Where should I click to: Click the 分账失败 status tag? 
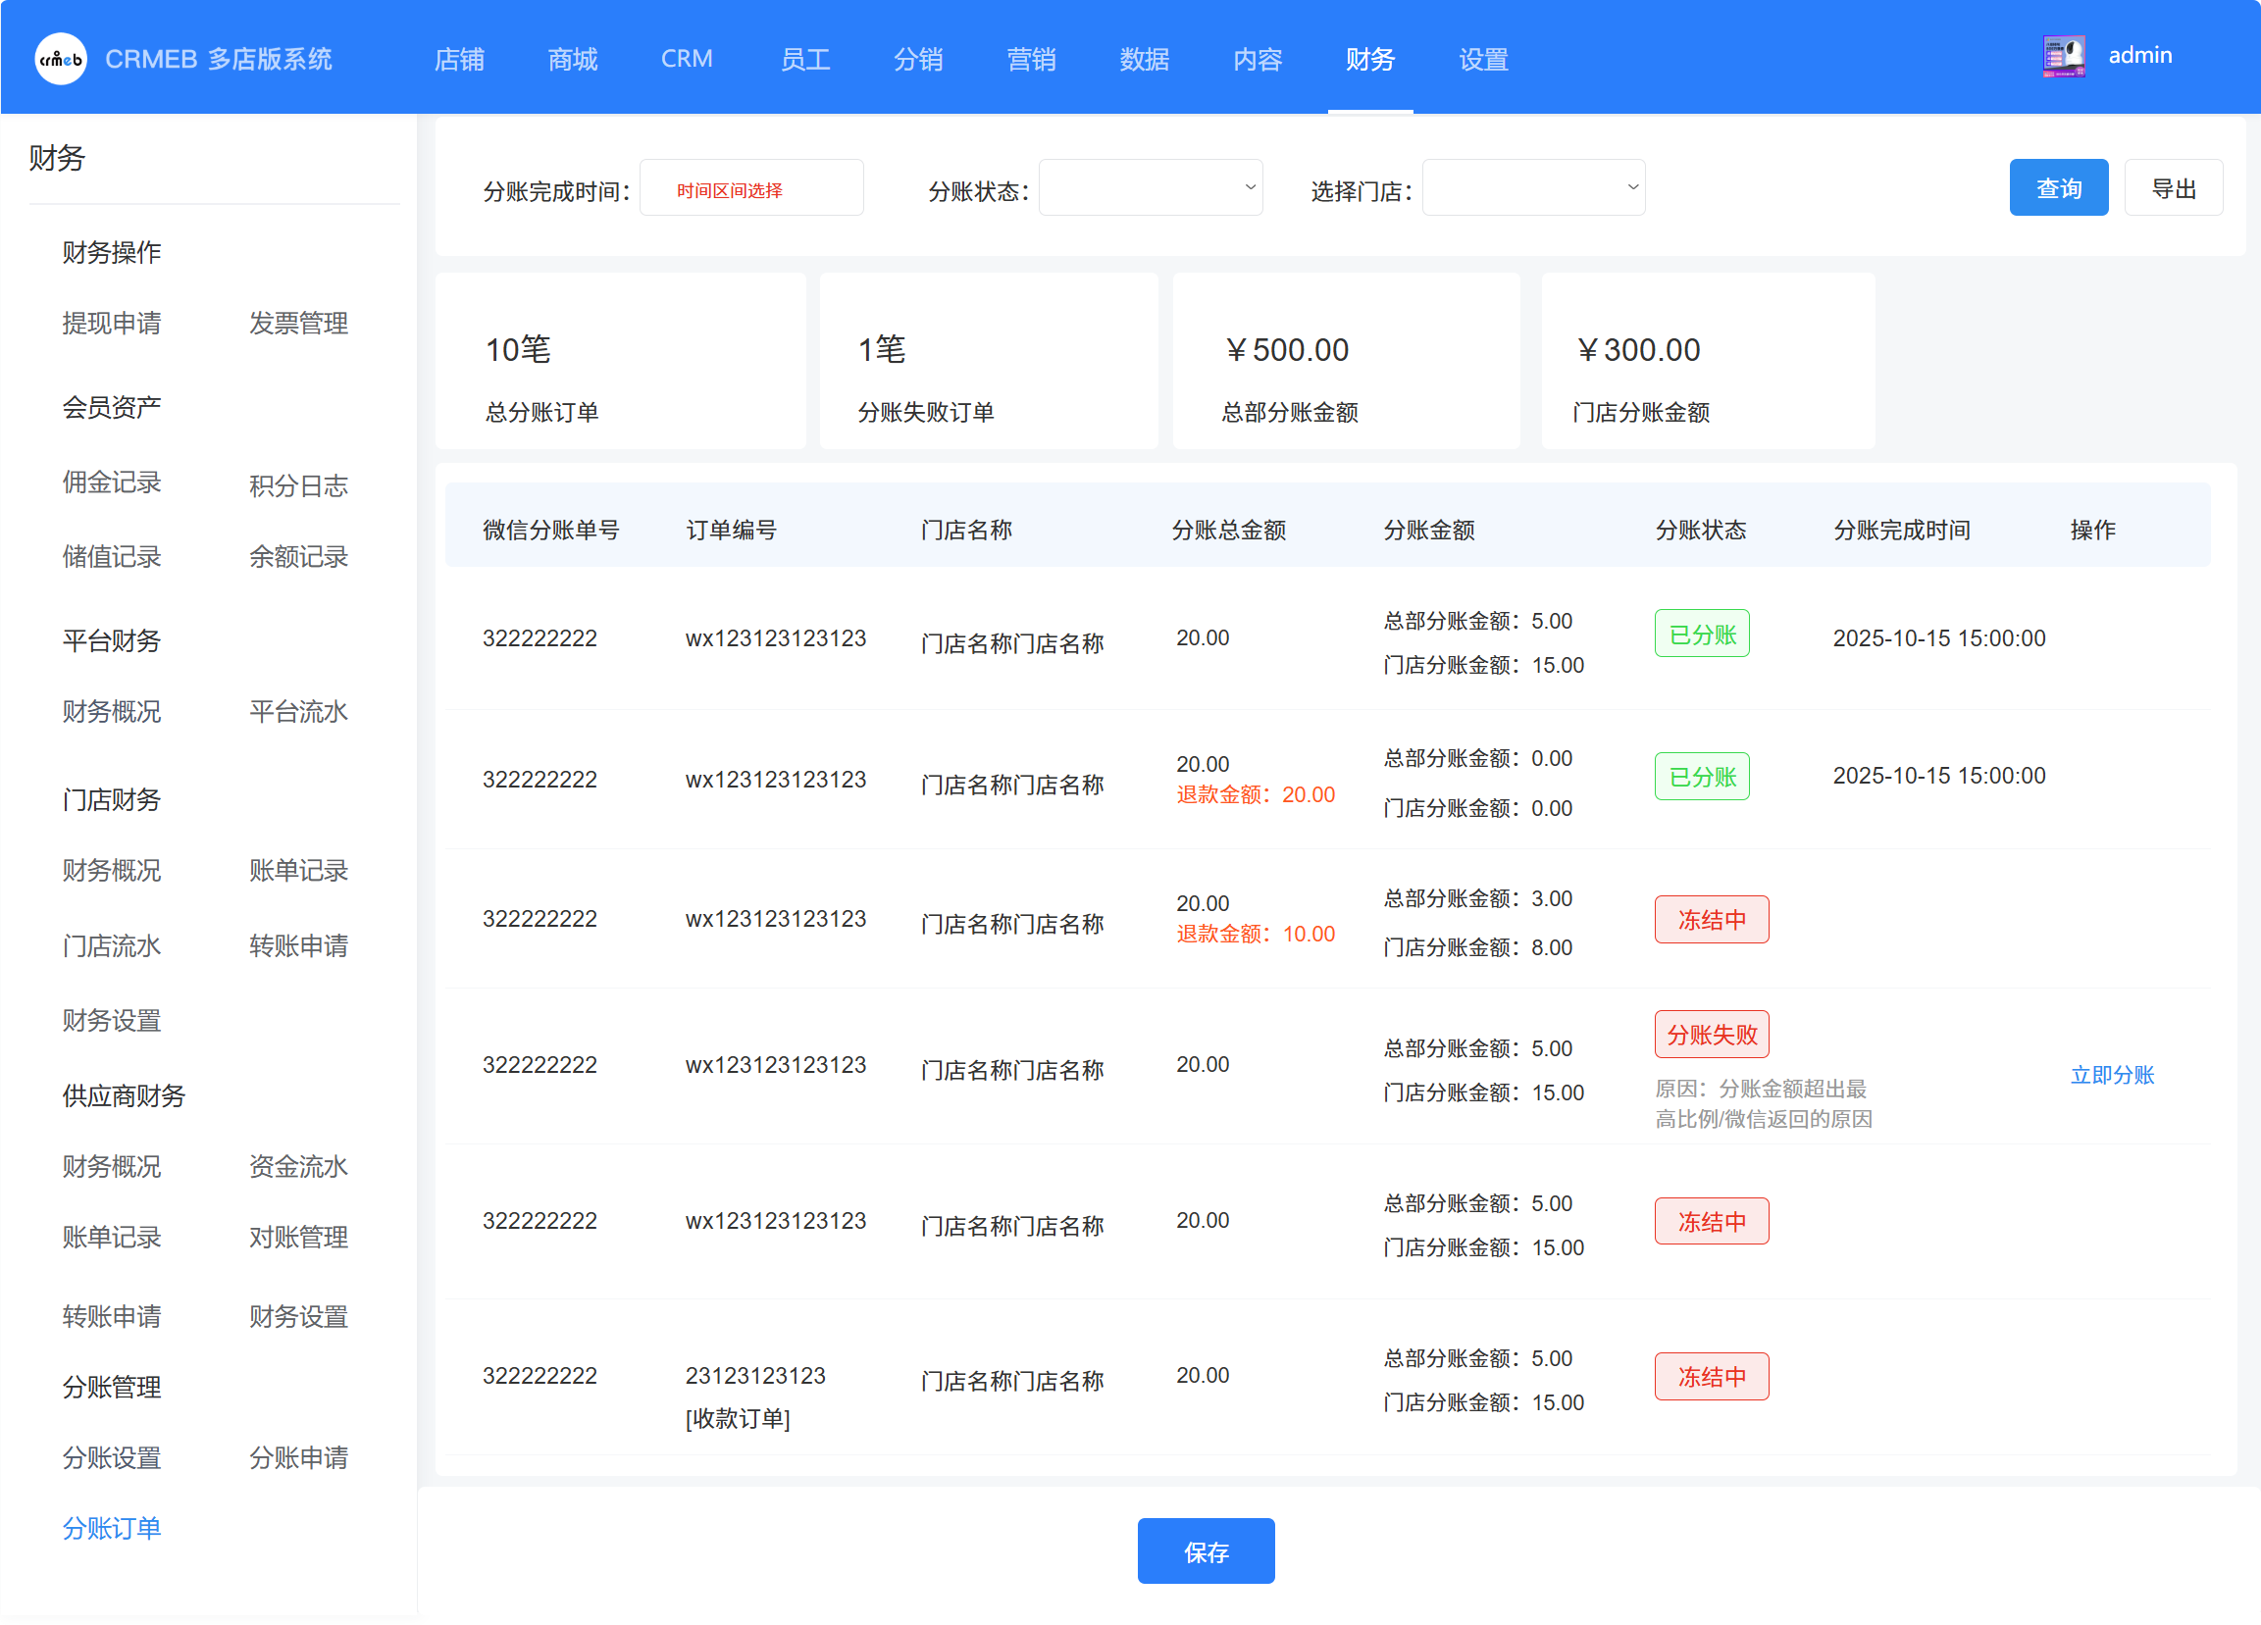click(x=1711, y=1035)
